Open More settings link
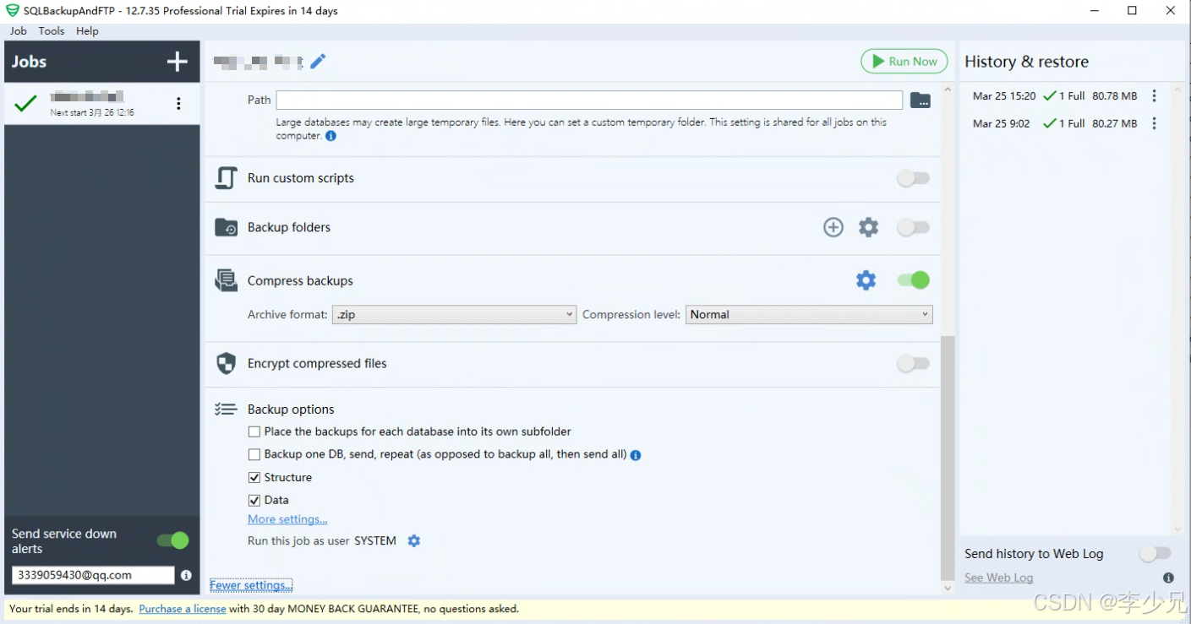 [x=287, y=519]
